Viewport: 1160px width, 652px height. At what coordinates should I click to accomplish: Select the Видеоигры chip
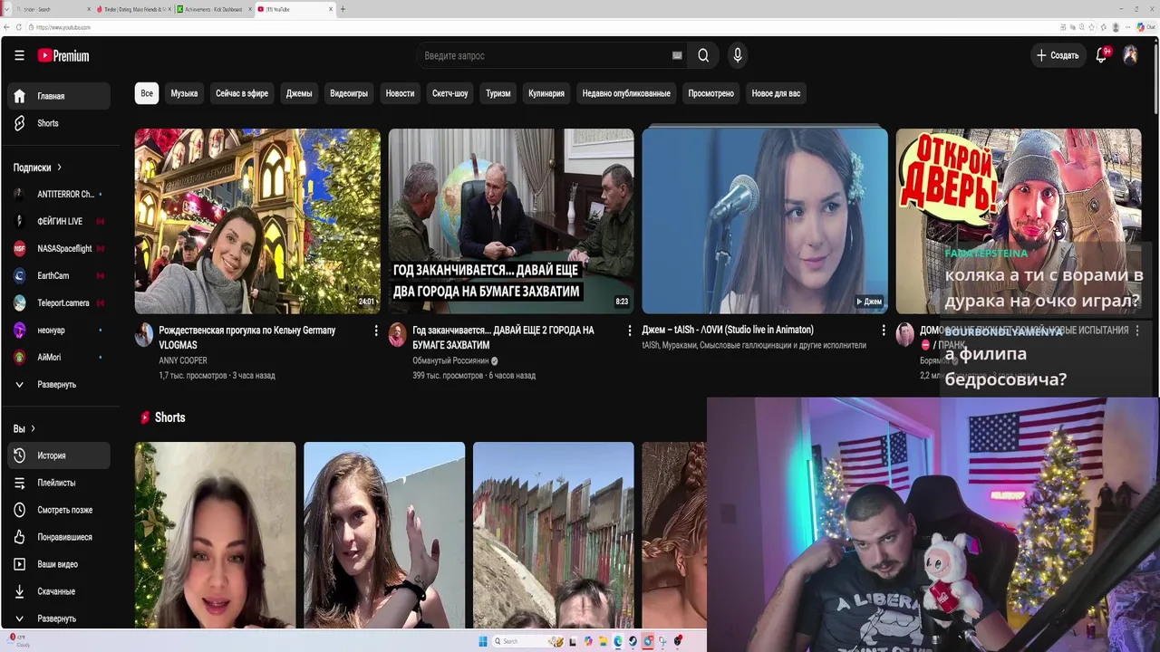click(349, 93)
